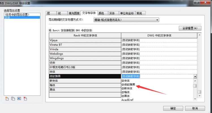Screen dimensions: 212x113
Task: Open the DWG font mapping cell for 仿宋
Action: coord(159,63)
